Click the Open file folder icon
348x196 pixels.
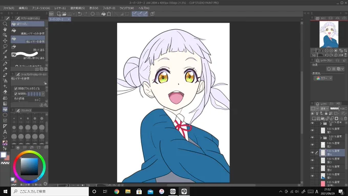(x=64, y=14)
